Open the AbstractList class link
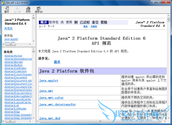172x125 pixels. coord(12,105)
